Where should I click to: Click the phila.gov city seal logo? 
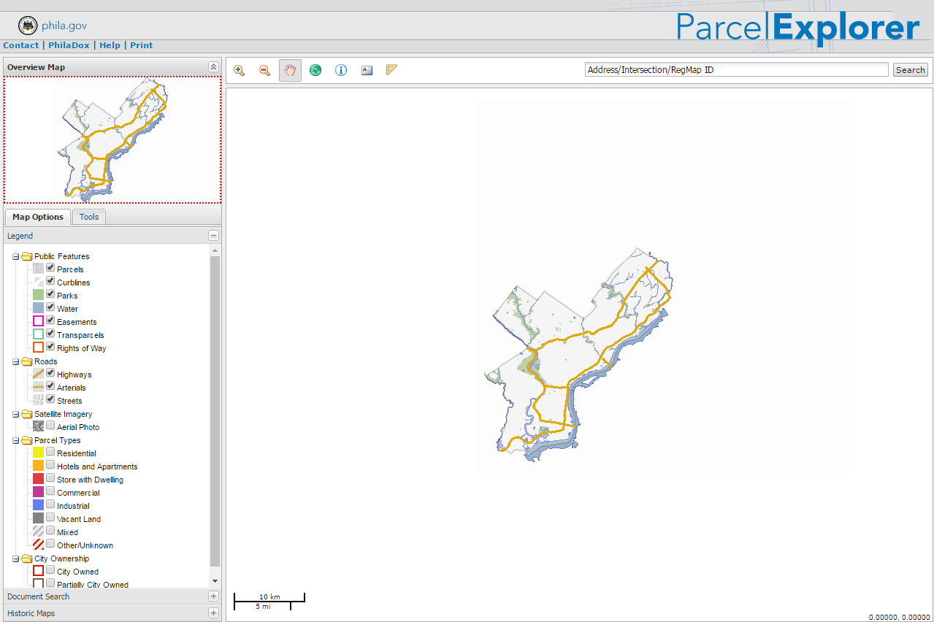(x=28, y=26)
